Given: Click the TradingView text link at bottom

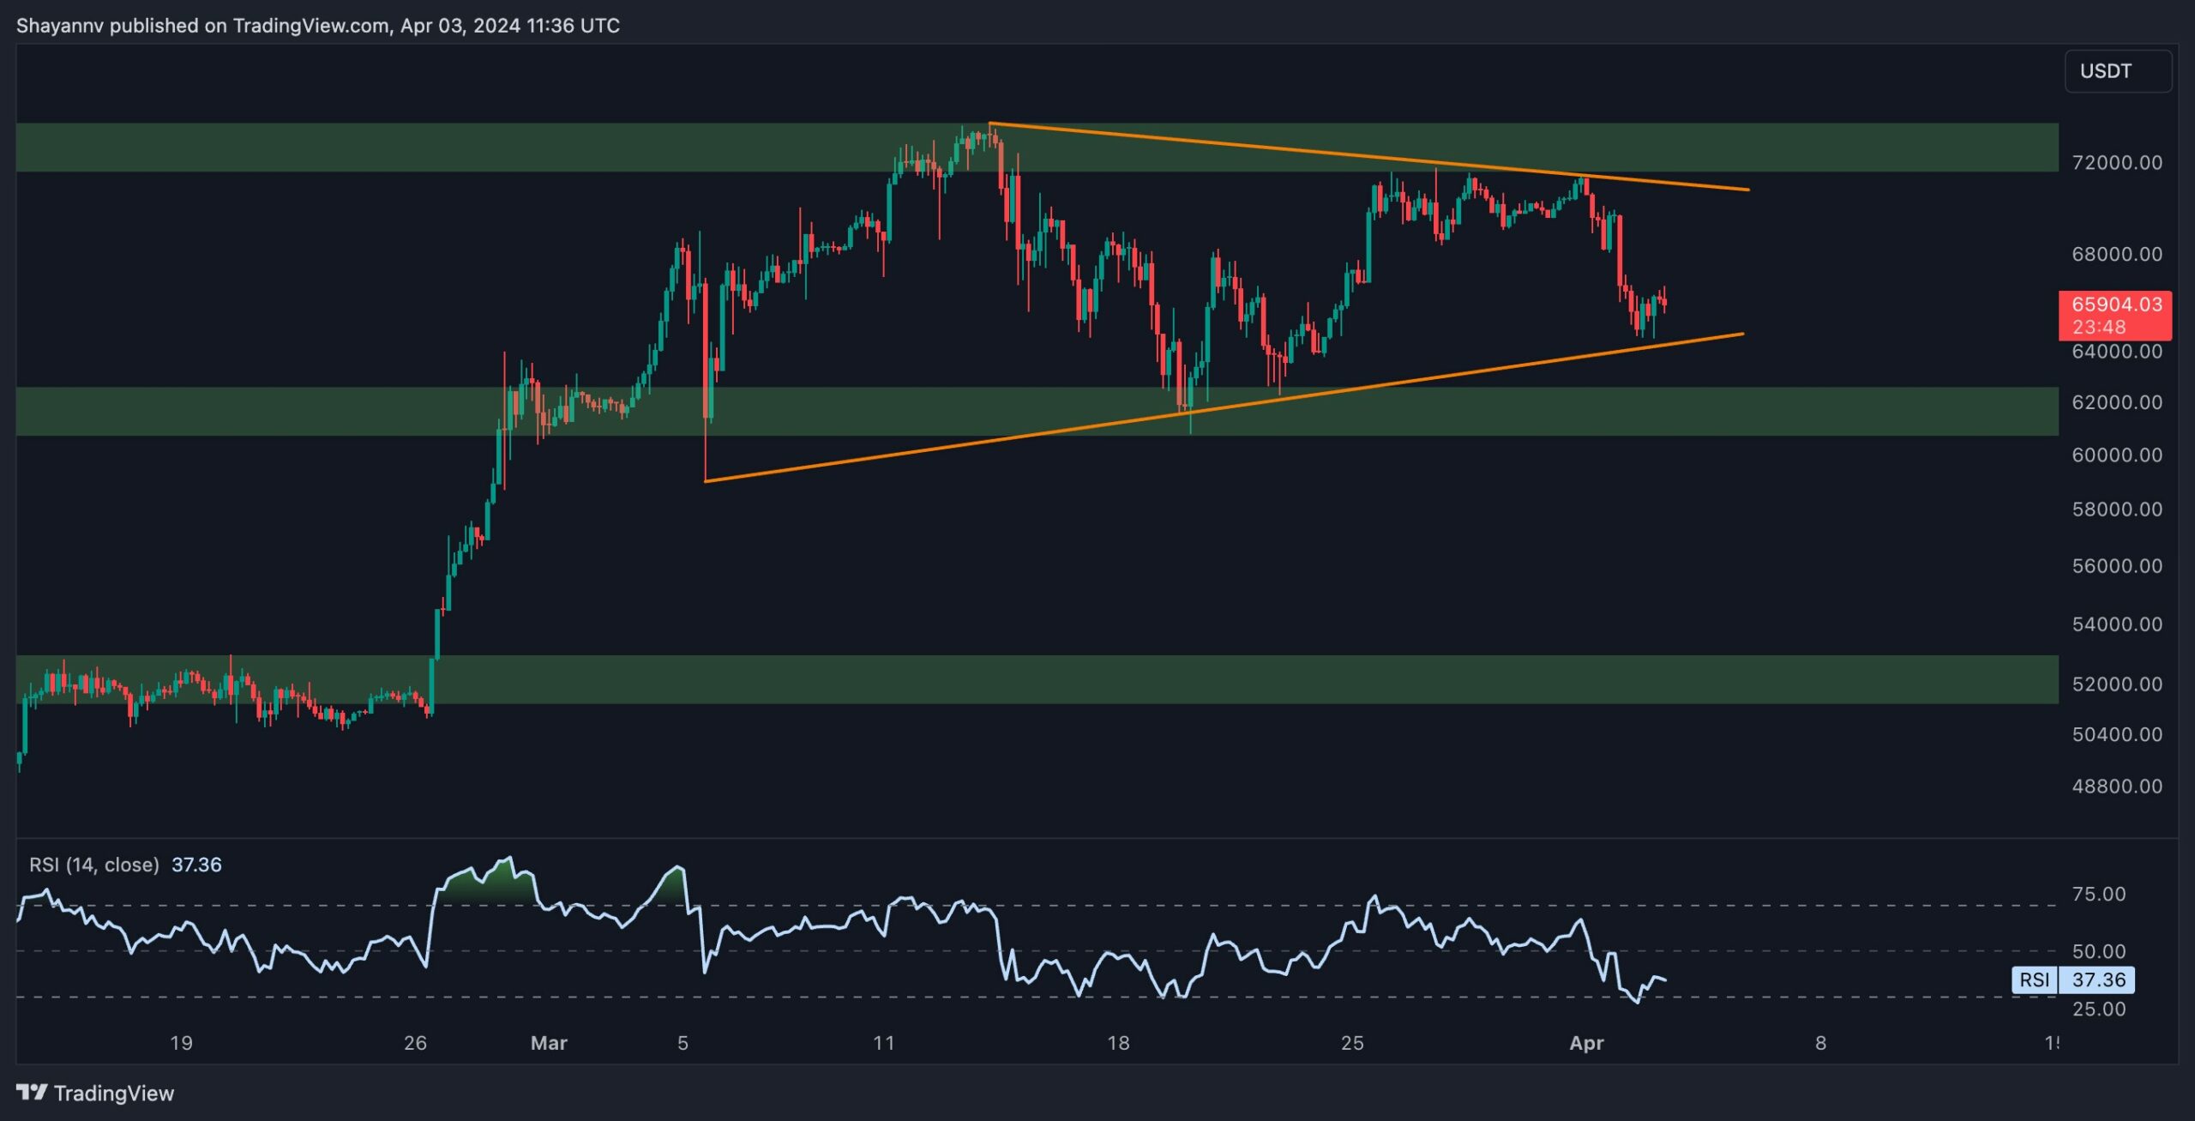Looking at the screenshot, I should 113,1093.
